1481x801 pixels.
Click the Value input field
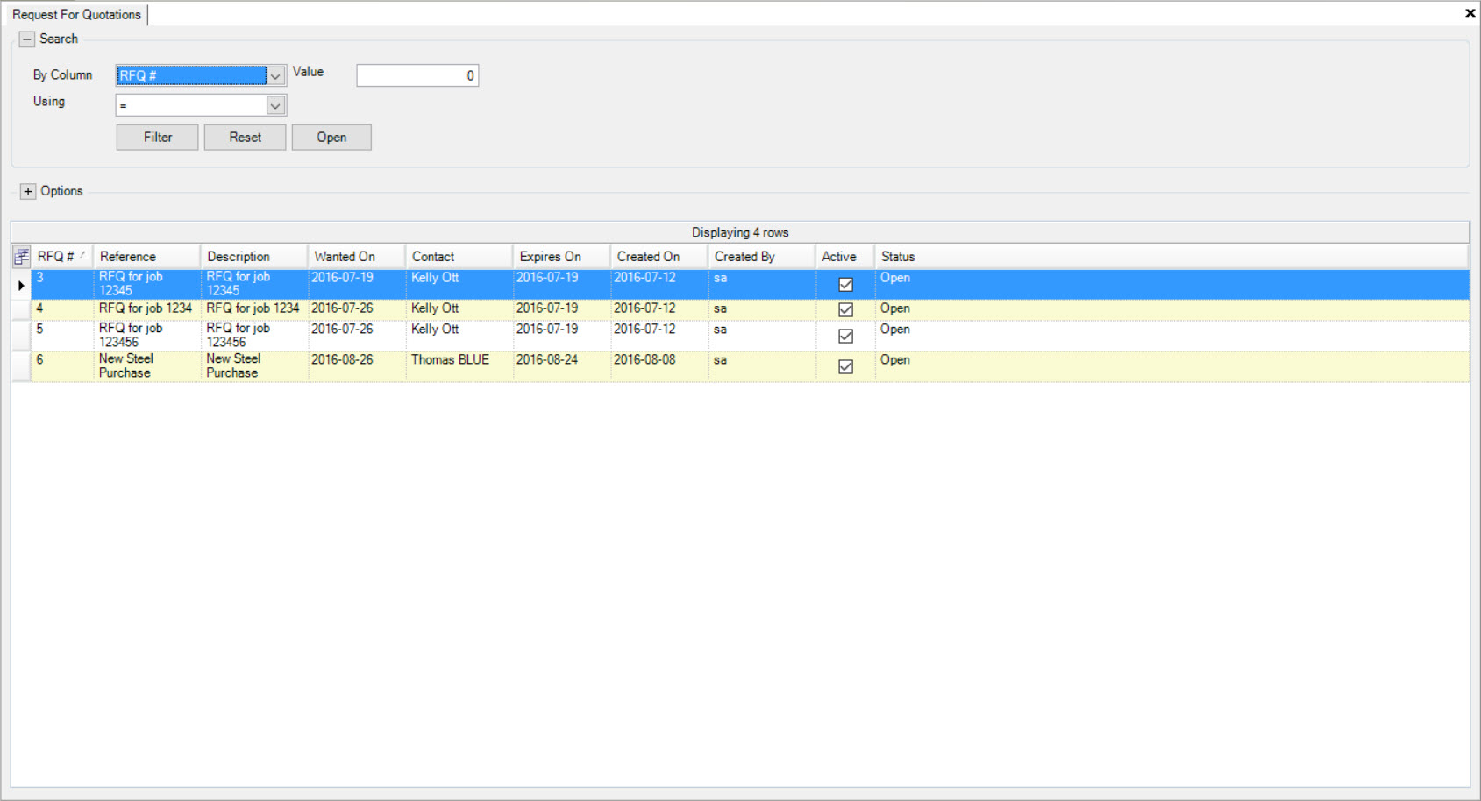(417, 75)
